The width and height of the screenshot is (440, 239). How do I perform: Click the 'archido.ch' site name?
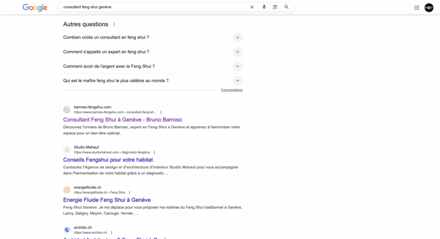[x=83, y=227]
